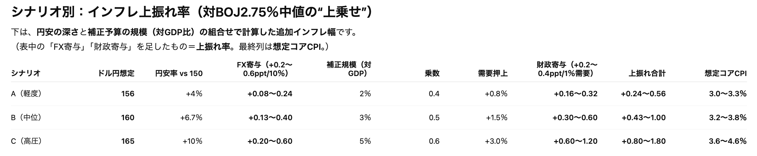Select the A（軽度） scenario row label
Image resolution: width=757 pixels, height=156 pixels.
(x=26, y=94)
